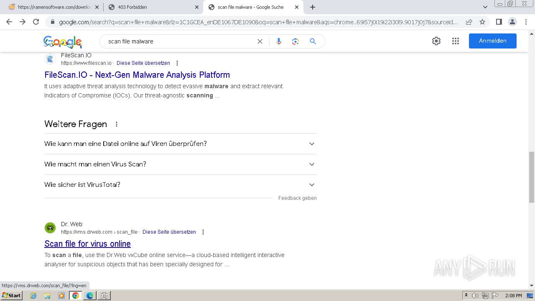Start voice search with the microphone
535x301 pixels.
279,41
